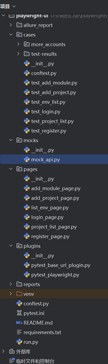Image resolution: width=108 pixels, height=364 pixels.
Task: Expand the allure_report folder chevron
Action: click(11, 25)
